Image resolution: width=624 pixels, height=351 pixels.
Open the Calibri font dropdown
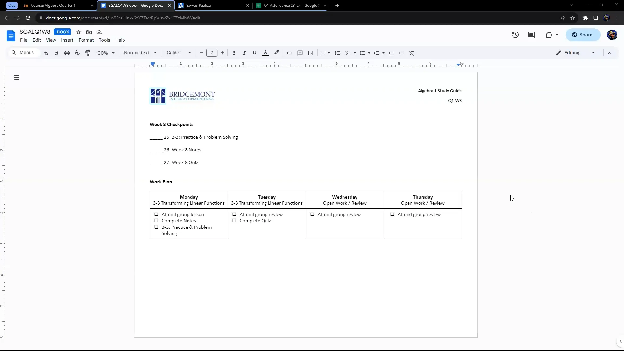(x=179, y=53)
